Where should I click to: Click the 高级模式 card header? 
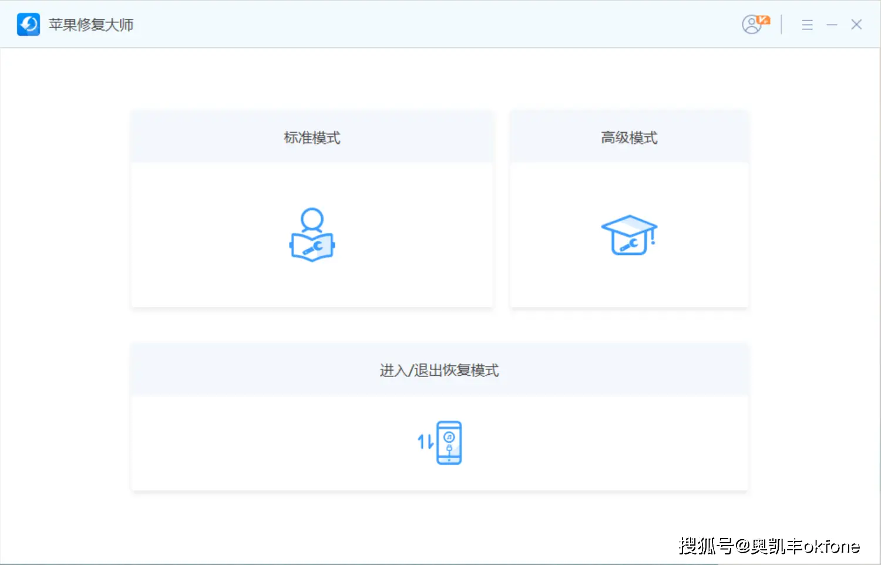pos(629,137)
